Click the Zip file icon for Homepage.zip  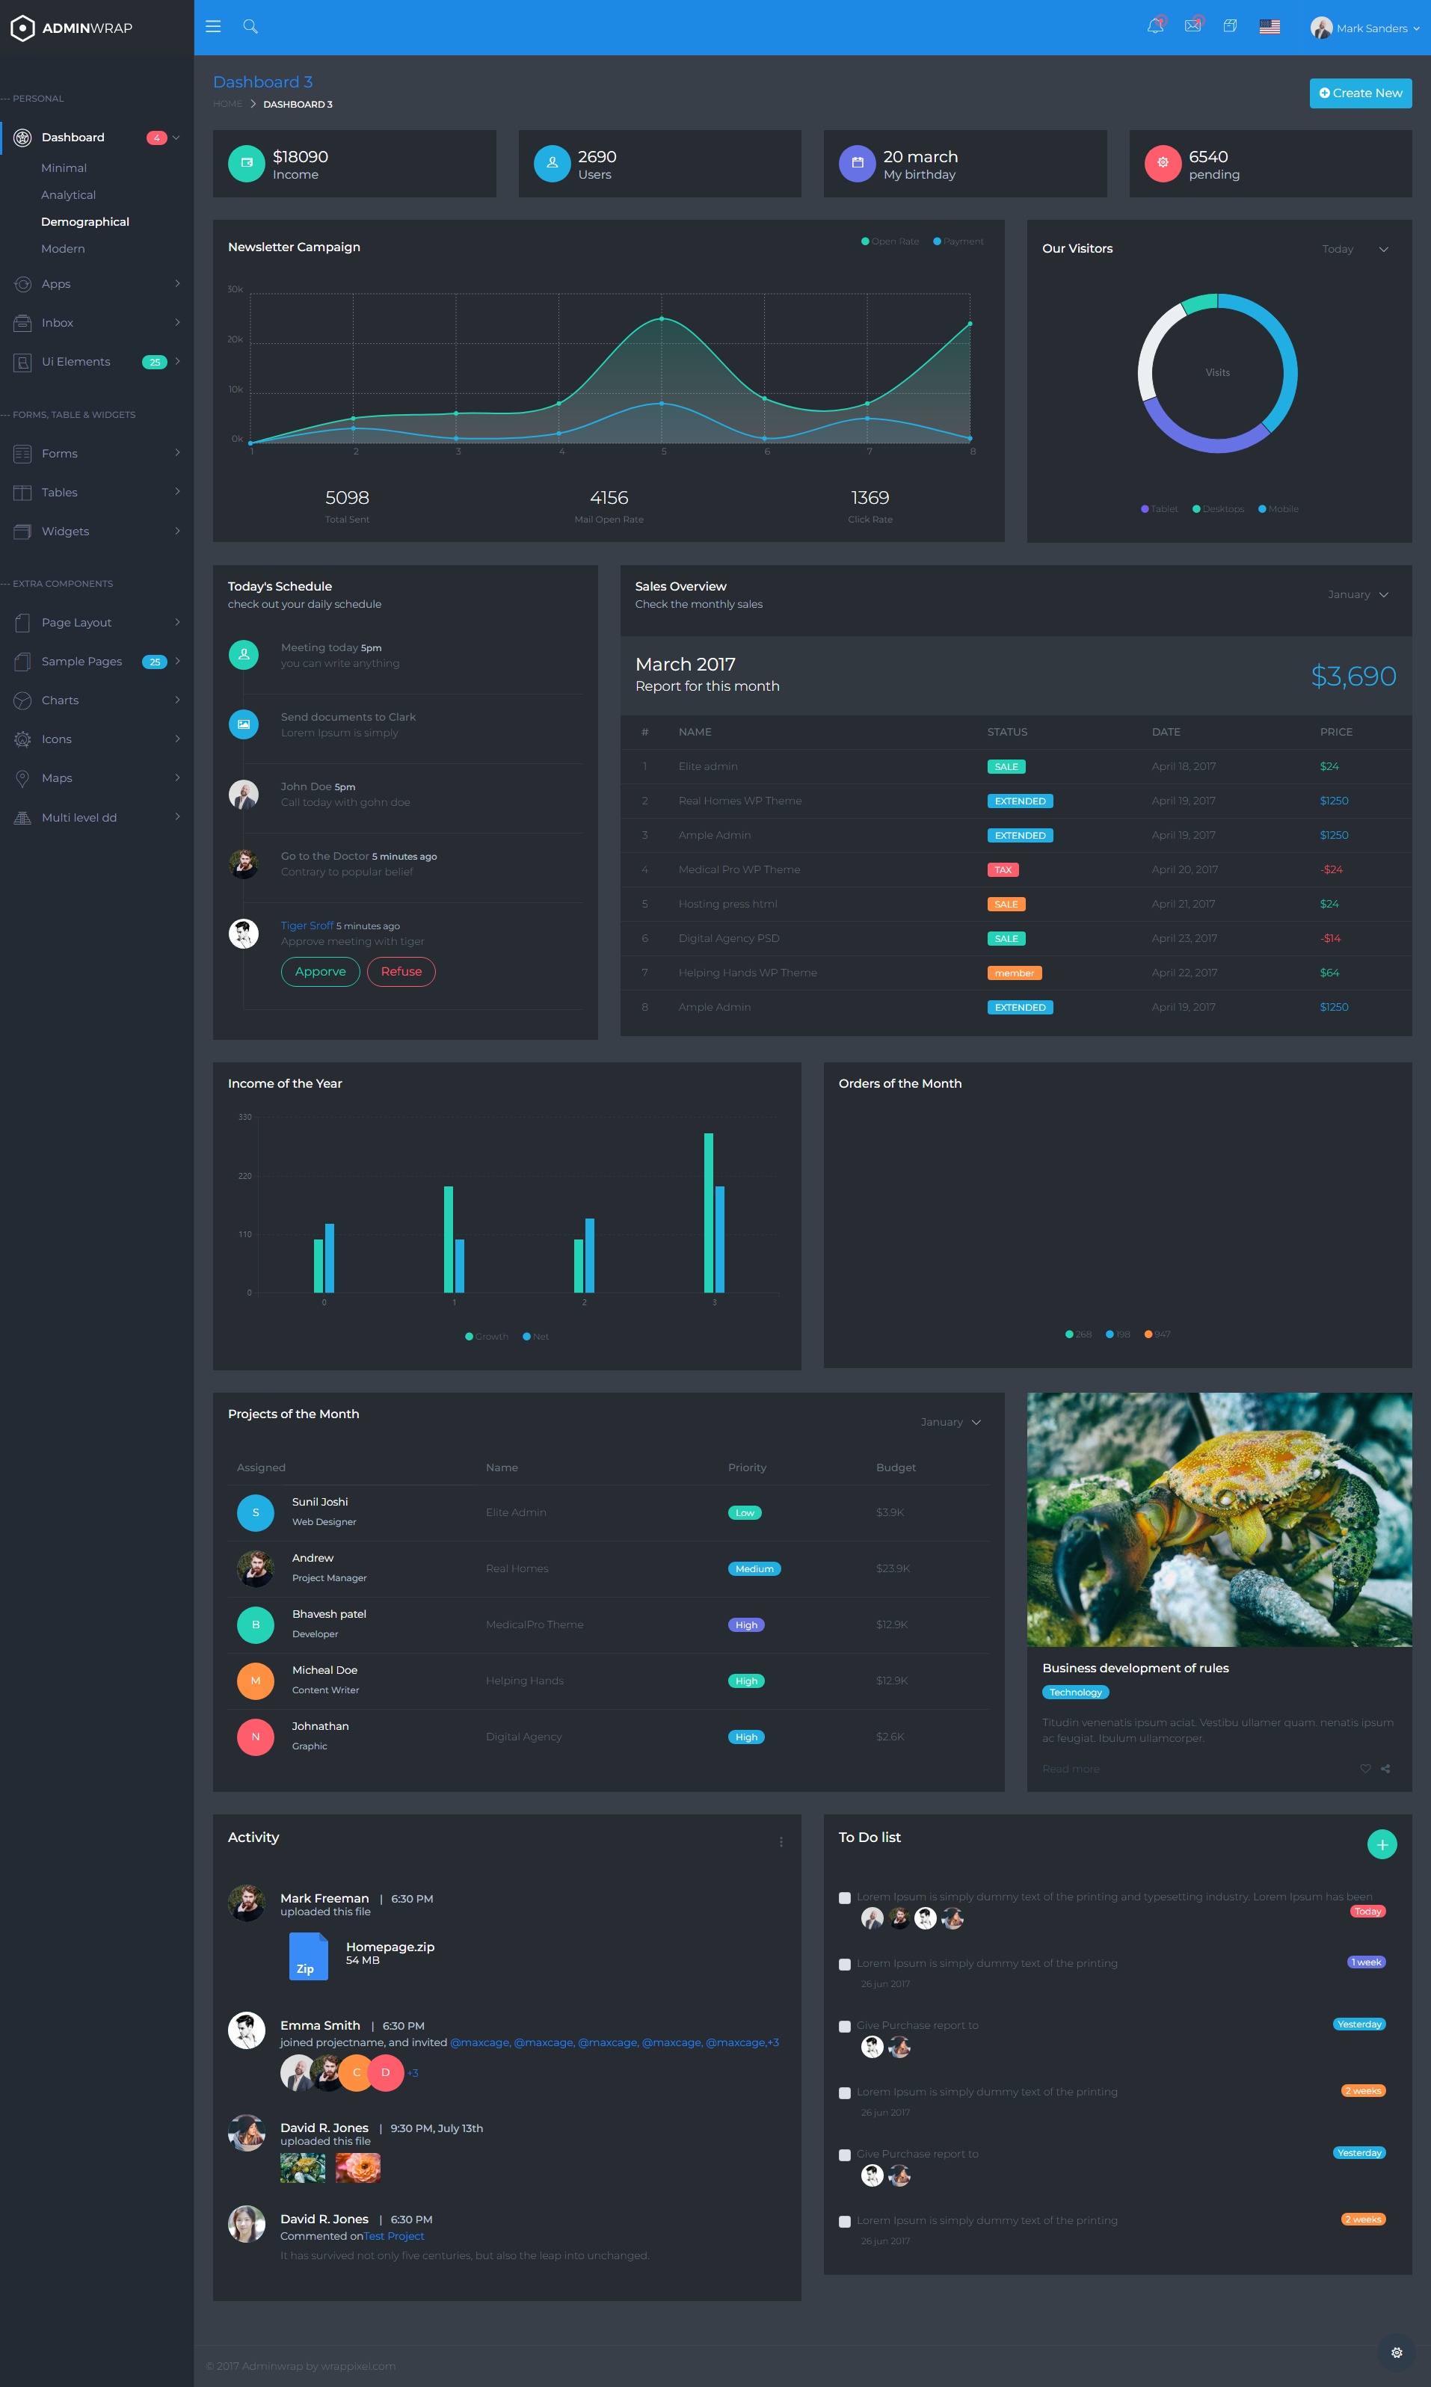coord(307,1956)
